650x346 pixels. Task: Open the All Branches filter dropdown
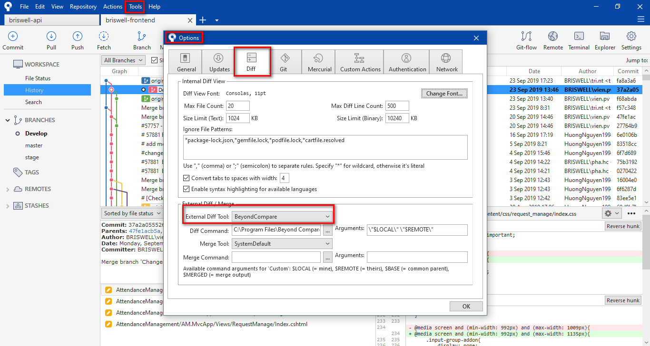(x=122, y=60)
